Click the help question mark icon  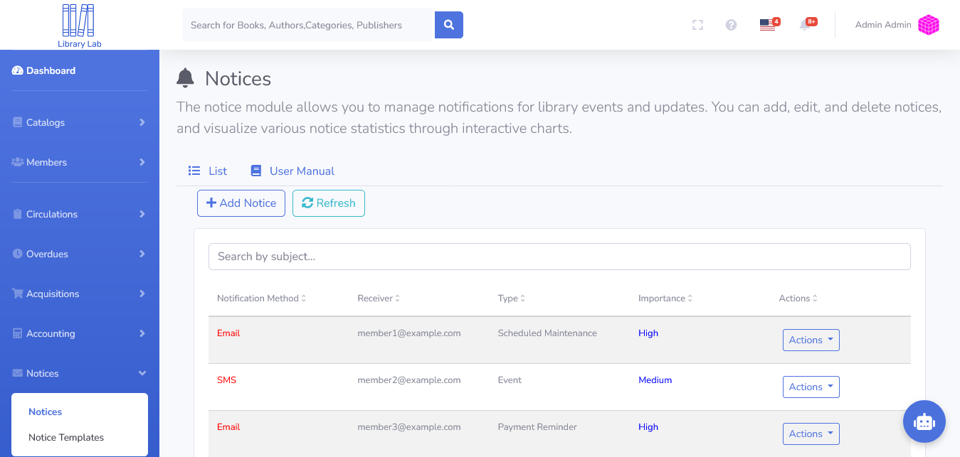click(x=731, y=24)
